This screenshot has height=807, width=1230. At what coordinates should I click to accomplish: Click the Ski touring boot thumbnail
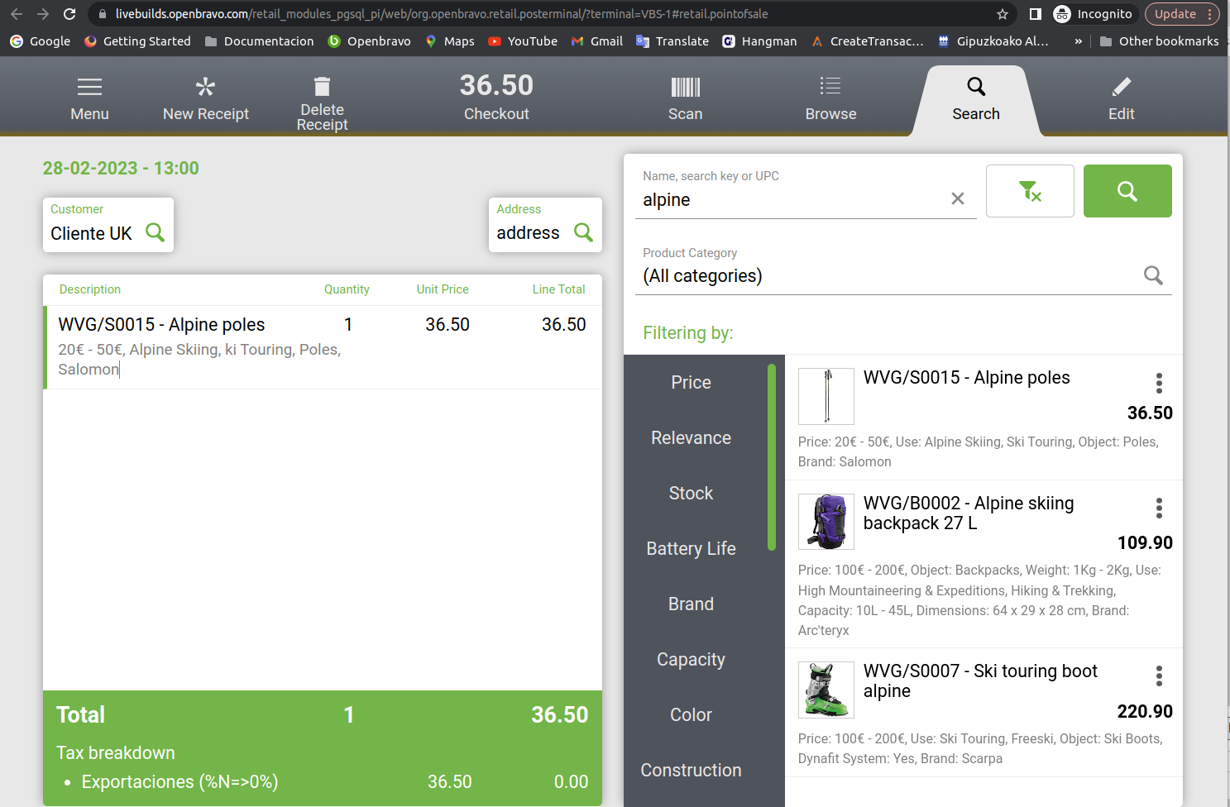click(826, 690)
